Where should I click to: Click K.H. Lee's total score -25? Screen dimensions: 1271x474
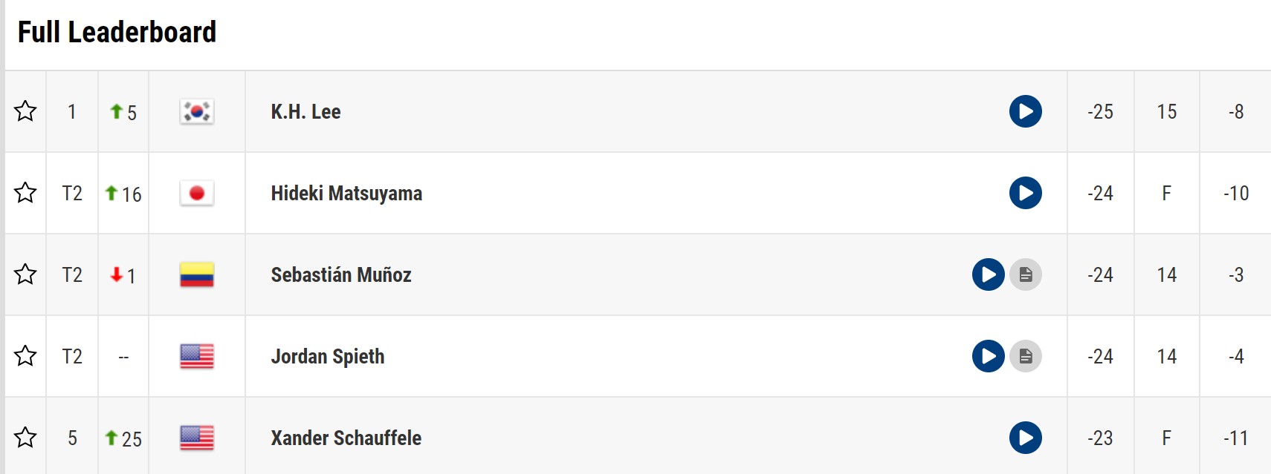coord(1100,112)
